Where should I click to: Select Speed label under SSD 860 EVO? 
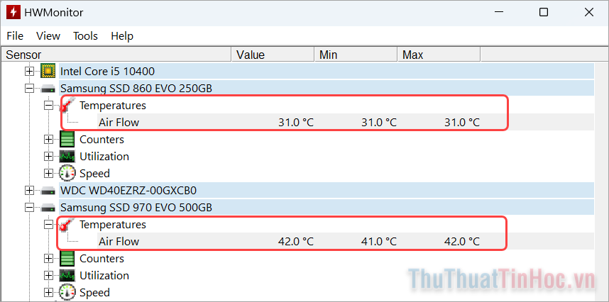[95, 173]
